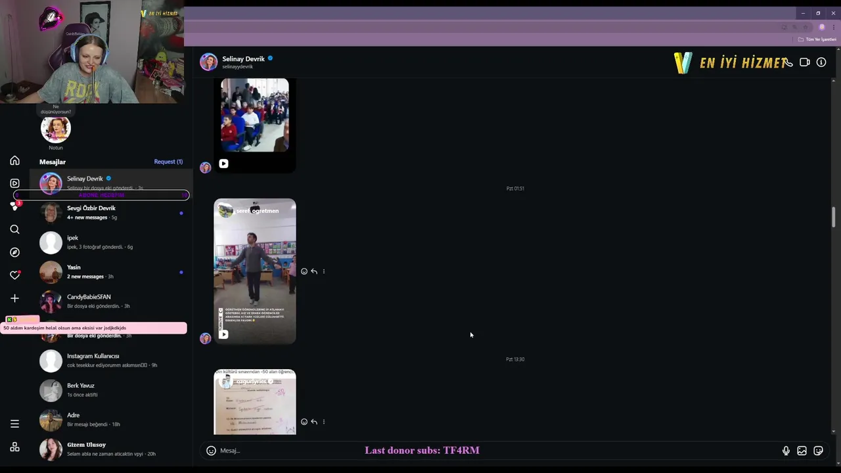Viewport: 841px width, 473px height.
Task: Open Yasin conversation with 2 new messages
Action: pyautogui.click(x=112, y=272)
